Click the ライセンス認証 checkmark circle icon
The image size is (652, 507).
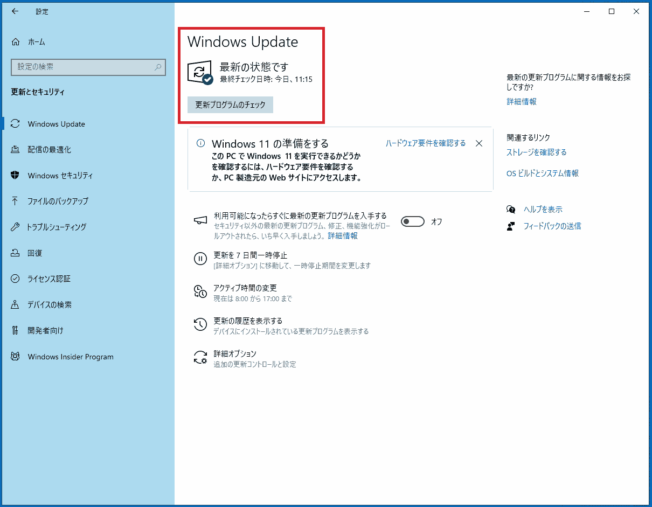tap(16, 279)
